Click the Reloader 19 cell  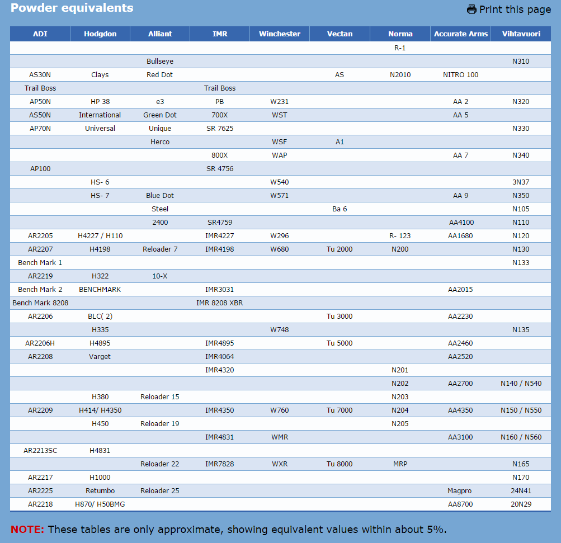(160, 423)
